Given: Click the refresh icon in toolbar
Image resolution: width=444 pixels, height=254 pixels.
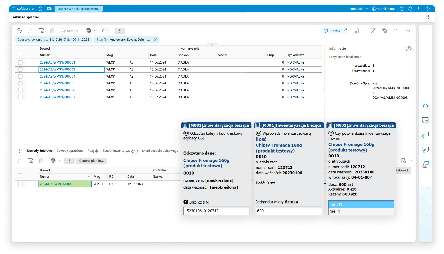Looking at the screenshot, I should tap(395, 31).
